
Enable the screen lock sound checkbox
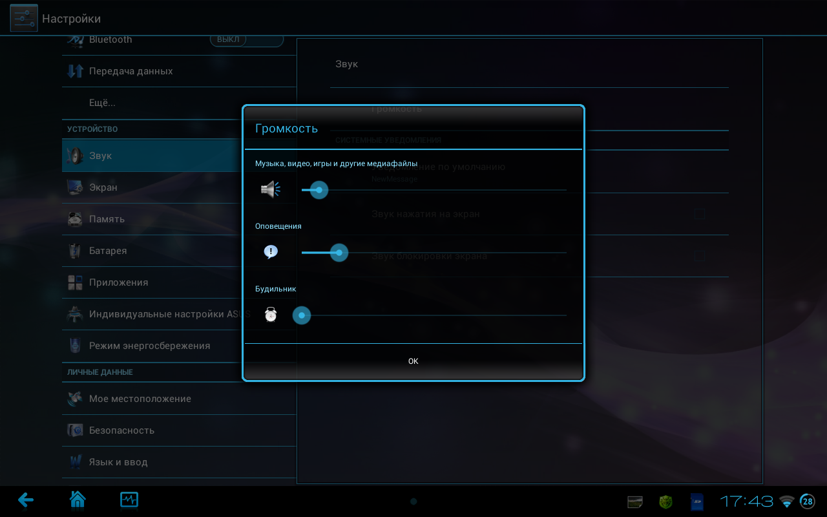pos(699,256)
